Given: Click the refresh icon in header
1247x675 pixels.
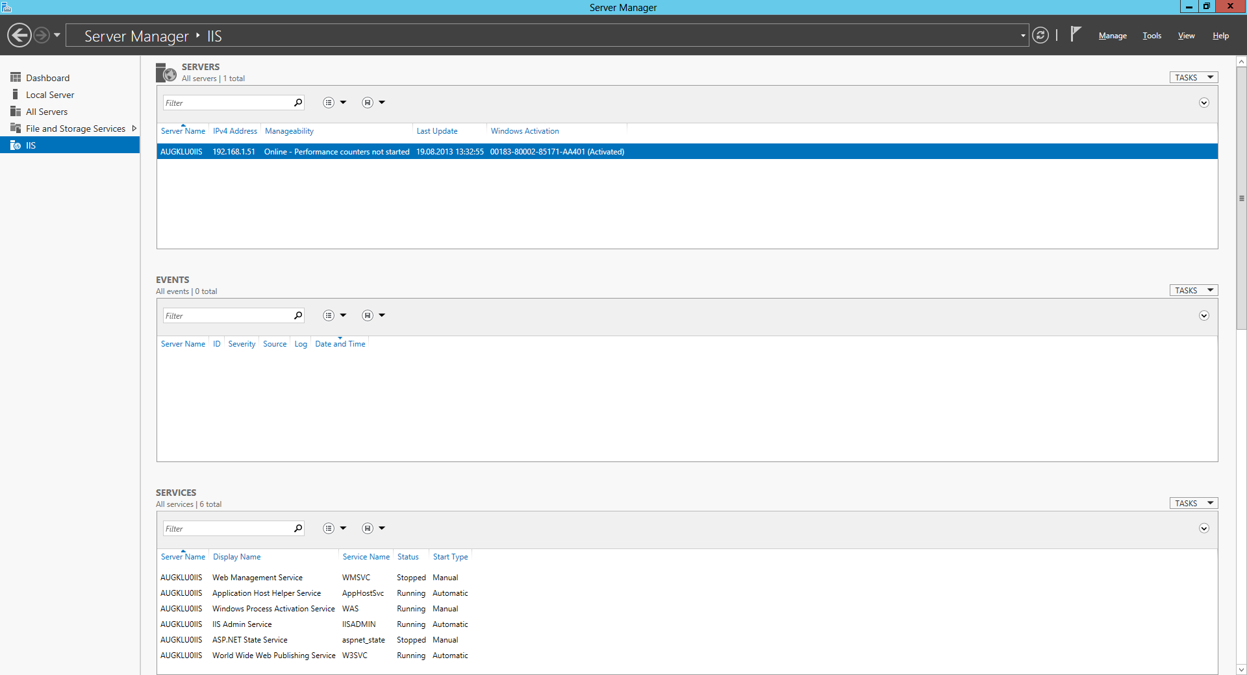Looking at the screenshot, I should click(x=1040, y=35).
